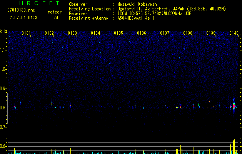
Task: Click the 0.9 frequency axis label
Action: [x=3, y=89]
